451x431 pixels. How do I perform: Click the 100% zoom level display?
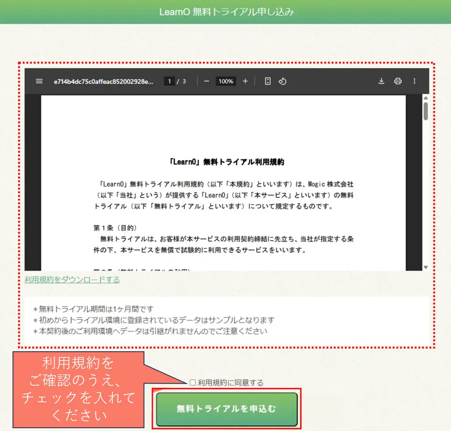226,81
